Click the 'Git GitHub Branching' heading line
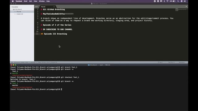 click(x=53, y=10)
